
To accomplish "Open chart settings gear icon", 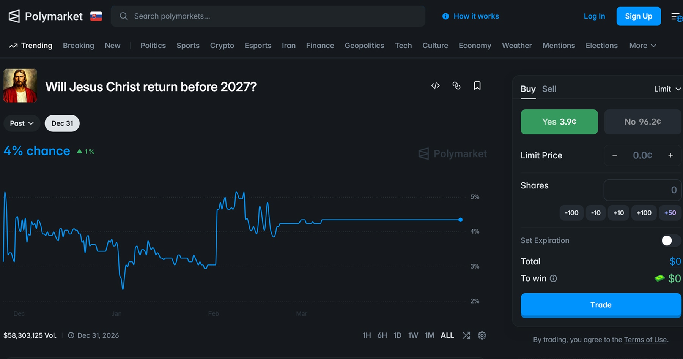I will [x=482, y=335].
